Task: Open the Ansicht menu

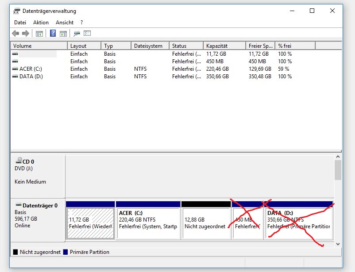Action: [65, 22]
